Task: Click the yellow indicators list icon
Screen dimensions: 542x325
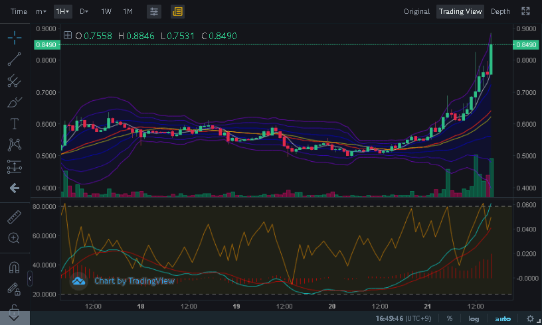Action: pos(177,12)
